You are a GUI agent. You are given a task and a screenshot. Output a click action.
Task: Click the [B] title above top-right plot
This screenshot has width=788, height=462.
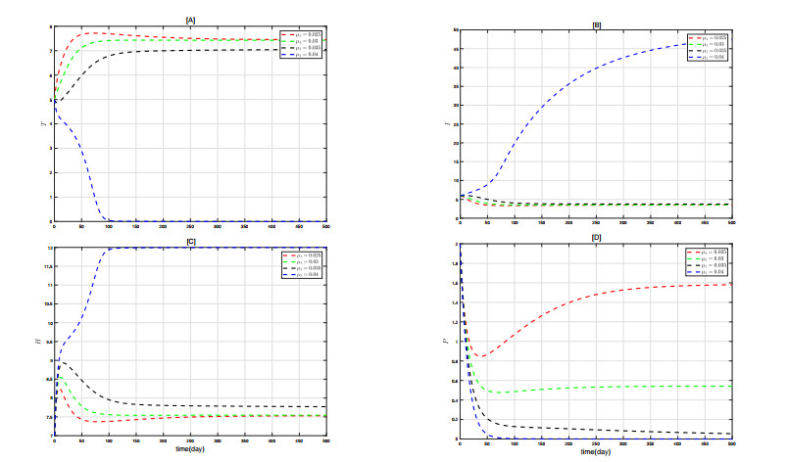click(595, 23)
